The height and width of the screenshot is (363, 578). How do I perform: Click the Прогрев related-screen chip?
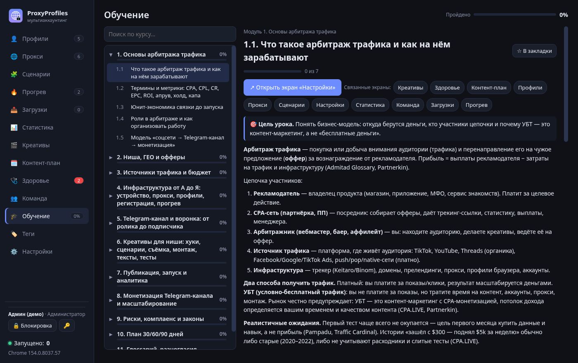476,105
